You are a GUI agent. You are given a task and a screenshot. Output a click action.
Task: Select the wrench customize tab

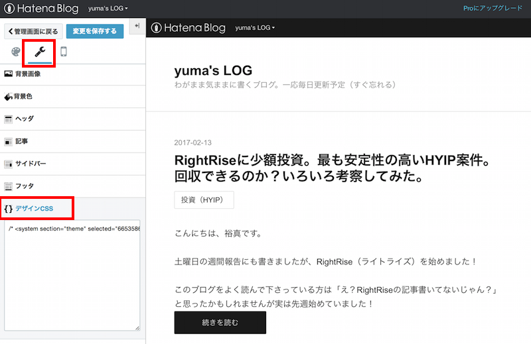(40, 52)
